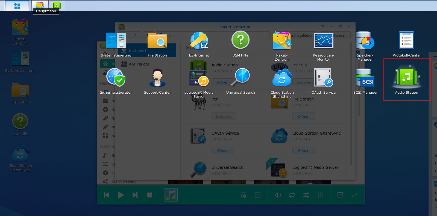437x216 pixels.
Task: Click Öffnen for File Station package
Action: 304,116
